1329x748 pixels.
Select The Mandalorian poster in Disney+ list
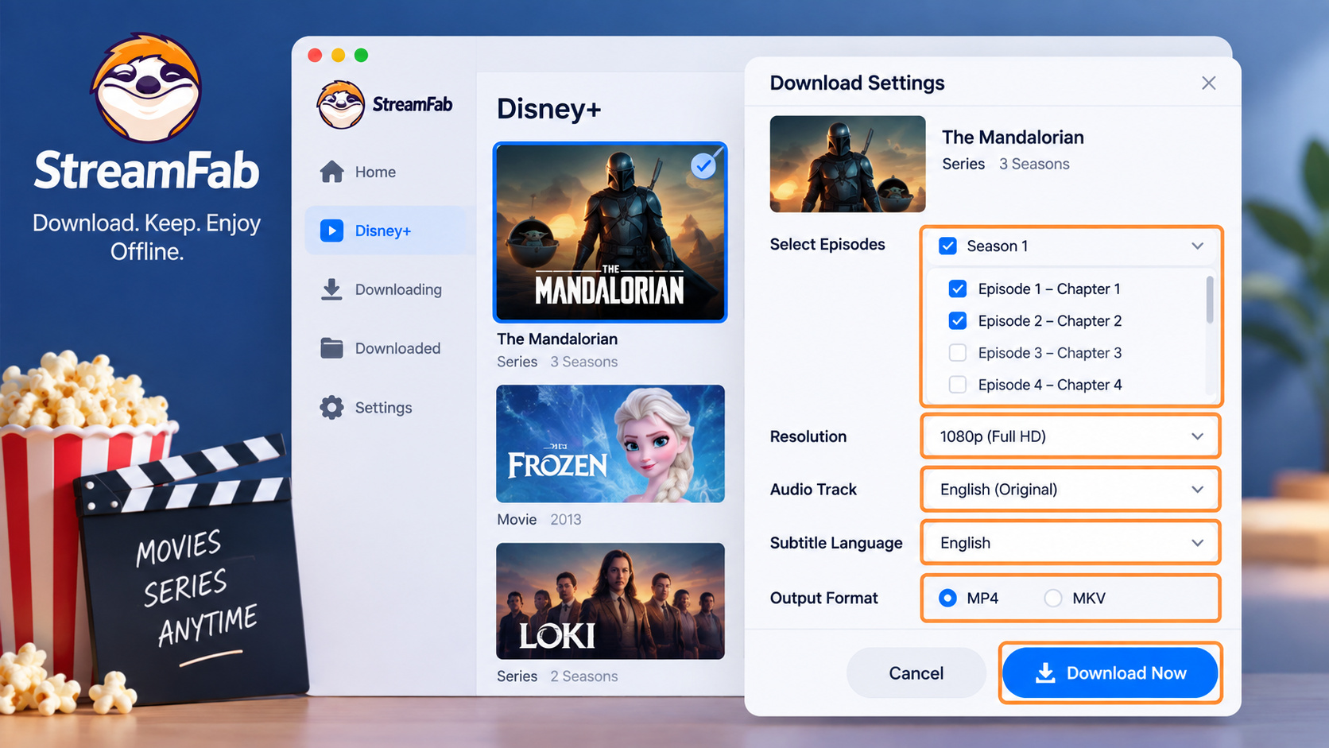point(610,232)
